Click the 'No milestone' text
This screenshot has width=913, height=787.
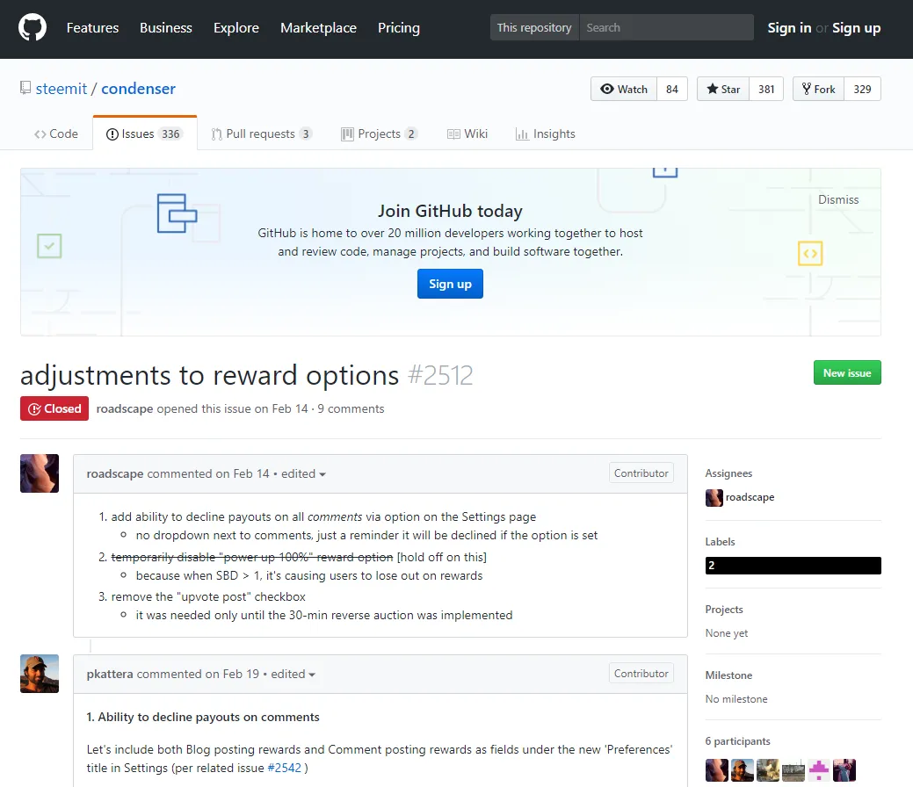tap(736, 699)
